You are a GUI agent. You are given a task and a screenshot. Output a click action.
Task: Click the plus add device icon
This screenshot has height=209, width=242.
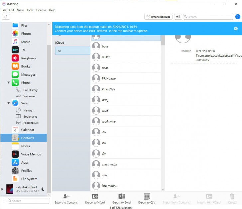coord(4,201)
